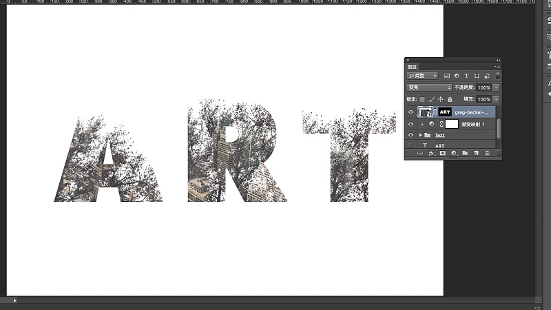Click gradient map adjustment icon on 渐变映射 1

pyautogui.click(x=432, y=124)
